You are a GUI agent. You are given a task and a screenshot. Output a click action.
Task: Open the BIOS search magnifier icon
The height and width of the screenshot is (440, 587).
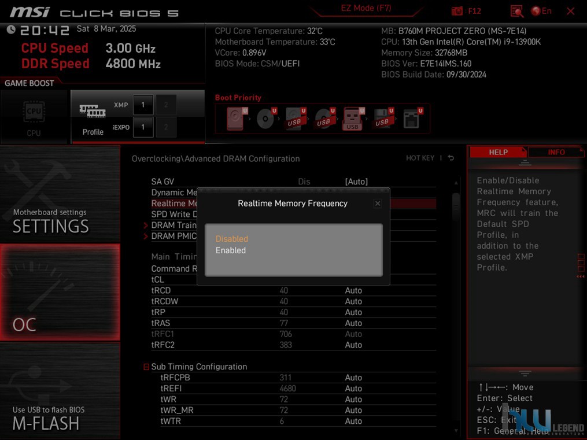pyautogui.click(x=516, y=11)
